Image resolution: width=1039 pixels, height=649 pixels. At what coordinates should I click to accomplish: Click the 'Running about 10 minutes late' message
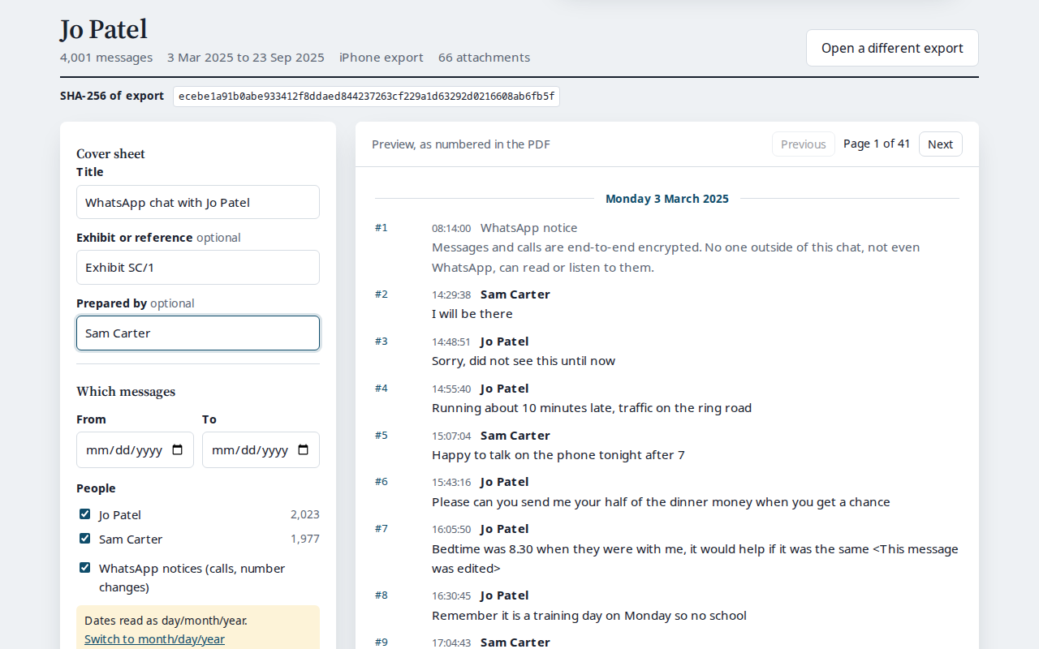592,408
